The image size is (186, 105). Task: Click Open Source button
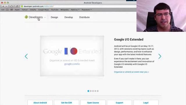point(93,102)
